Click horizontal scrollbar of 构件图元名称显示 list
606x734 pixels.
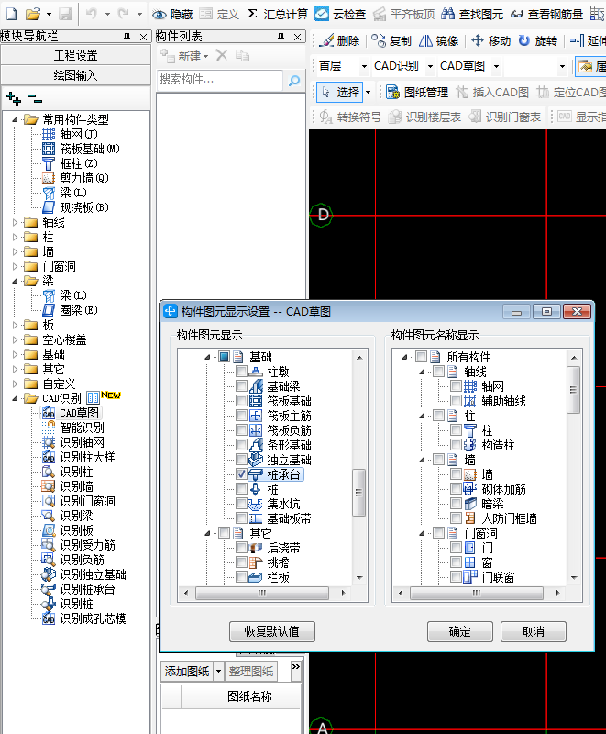click(x=477, y=593)
